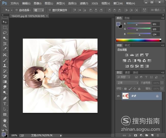Toggle type layer filter icon
This screenshot has width=166, height=138.
point(146,77)
